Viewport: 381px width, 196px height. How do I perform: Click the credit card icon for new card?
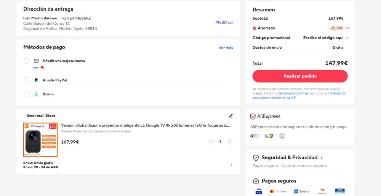(x=36, y=61)
